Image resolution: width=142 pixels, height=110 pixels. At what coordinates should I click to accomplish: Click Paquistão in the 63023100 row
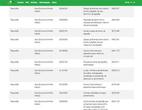click(14, 31)
